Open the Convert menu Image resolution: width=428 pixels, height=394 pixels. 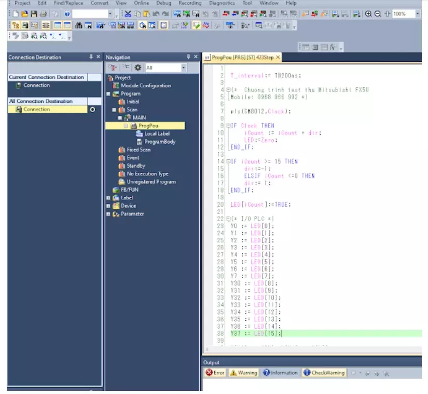point(100,3)
